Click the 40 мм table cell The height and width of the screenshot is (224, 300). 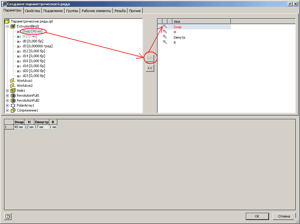(19, 127)
